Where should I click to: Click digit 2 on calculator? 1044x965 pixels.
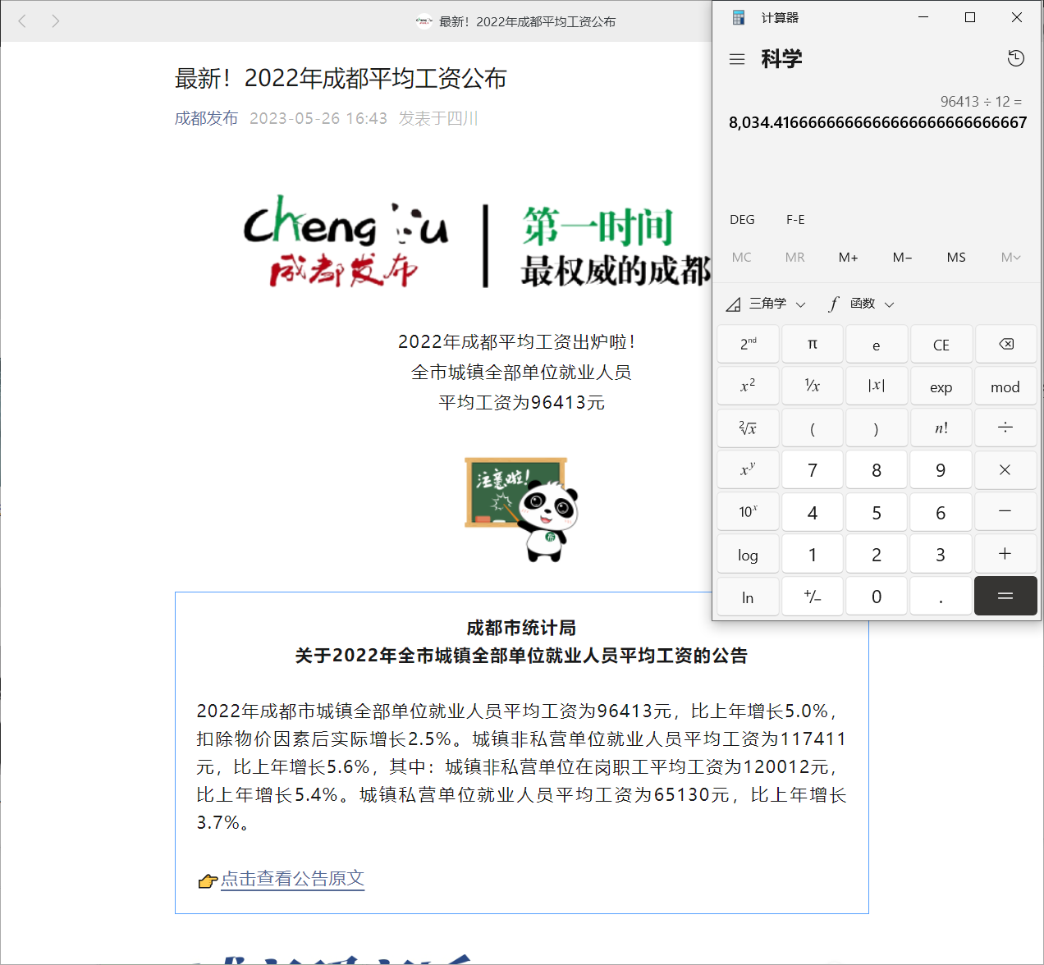[877, 555]
